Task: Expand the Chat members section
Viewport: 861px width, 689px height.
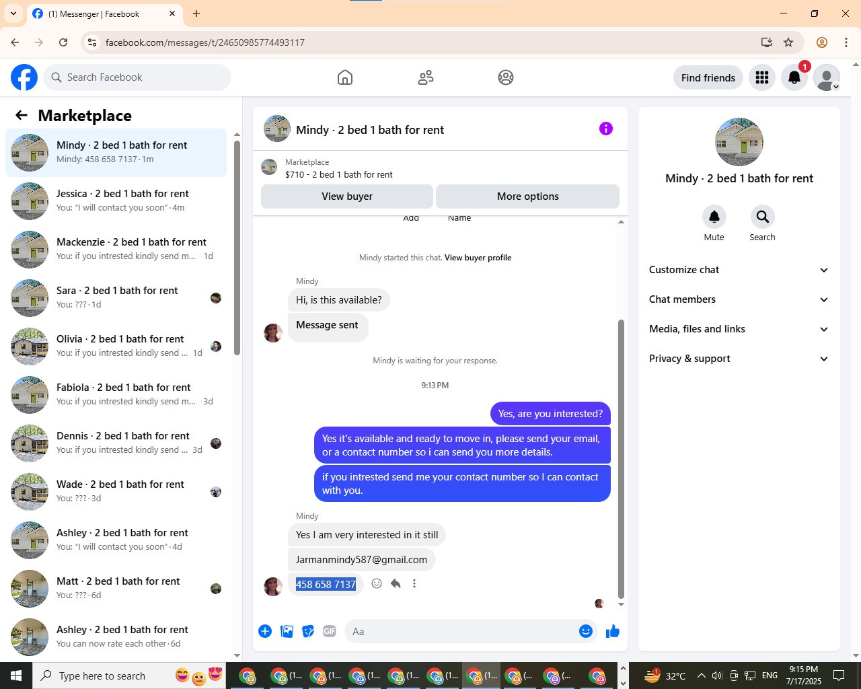Action: click(739, 299)
